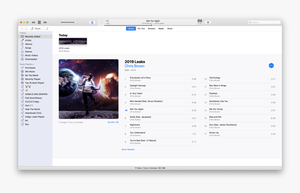
Task: Click the speaker icon beside See You Again
Action: pyautogui.click(x=126, y=110)
